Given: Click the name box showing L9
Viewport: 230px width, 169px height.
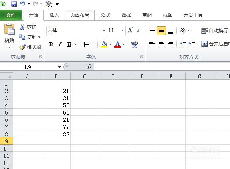Looking at the screenshot, I should click(28, 67).
